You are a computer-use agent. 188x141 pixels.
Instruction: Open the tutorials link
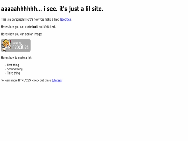(x=57, y=80)
